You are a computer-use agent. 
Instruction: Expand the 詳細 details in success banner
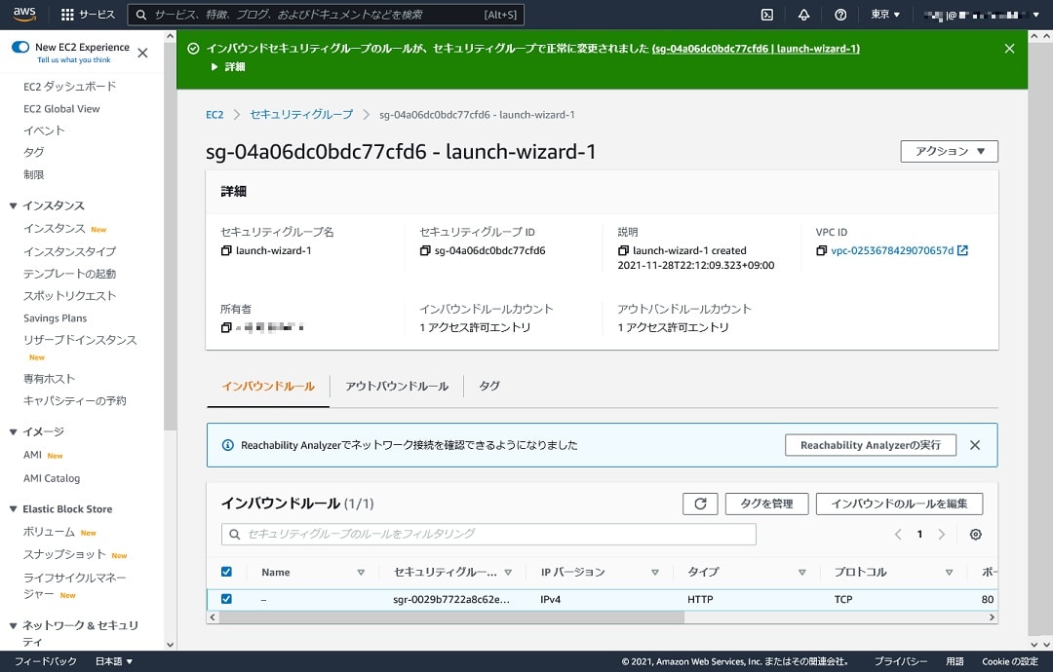coord(228,67)
